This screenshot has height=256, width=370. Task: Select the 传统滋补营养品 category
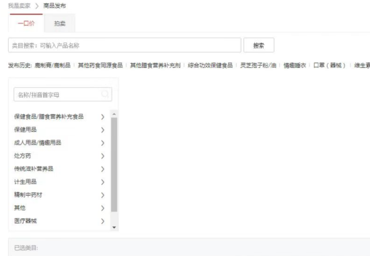pyautogui.click(x=34, y=169)
